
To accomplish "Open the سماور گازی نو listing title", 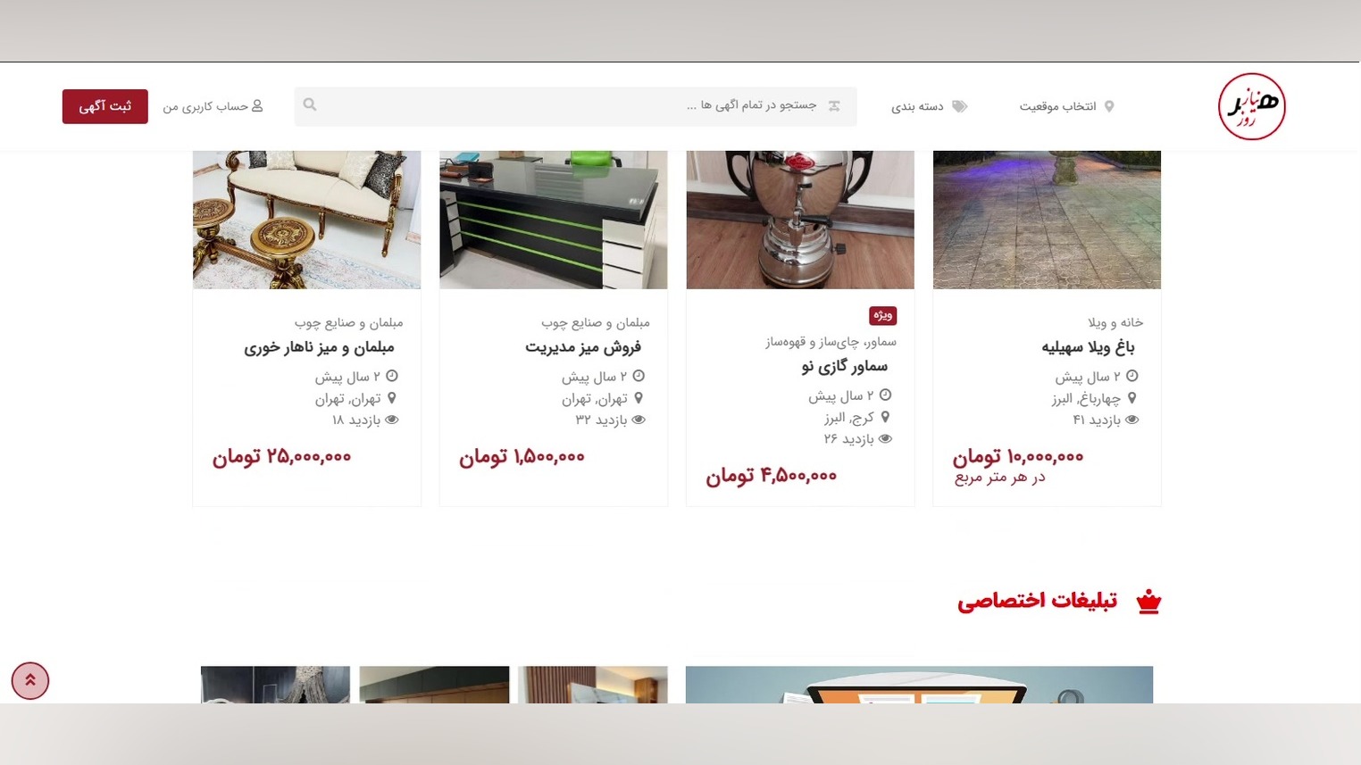I will click(845, 366).
